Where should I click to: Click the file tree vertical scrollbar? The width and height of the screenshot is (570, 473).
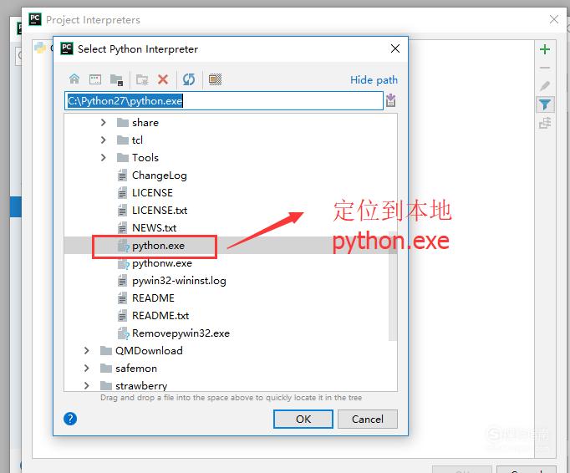click(392, 286)
